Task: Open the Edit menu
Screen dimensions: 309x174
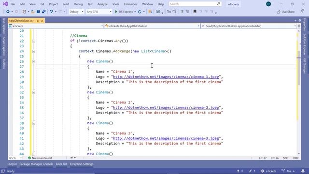Action: pos(22,4)
